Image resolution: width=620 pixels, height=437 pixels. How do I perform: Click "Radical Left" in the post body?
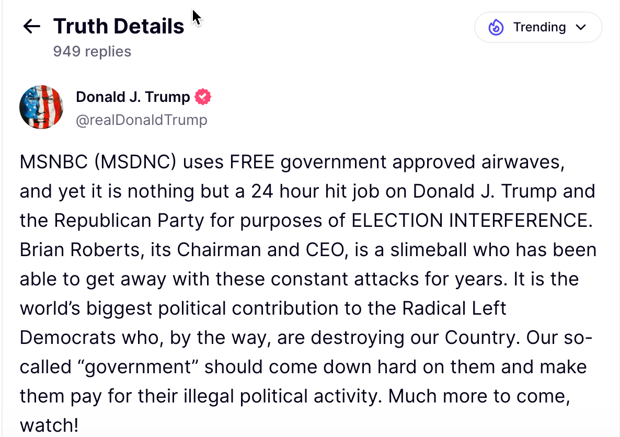pyautogui.click(x=454, y=308)
